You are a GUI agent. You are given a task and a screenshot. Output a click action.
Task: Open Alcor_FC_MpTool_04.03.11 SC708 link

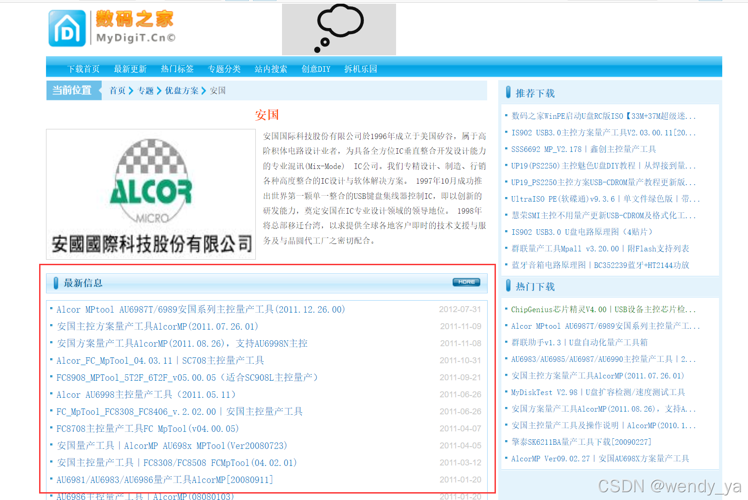click(160, 360)
